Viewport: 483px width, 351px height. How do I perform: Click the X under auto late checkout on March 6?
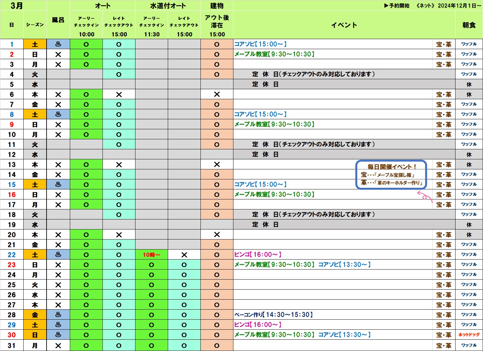(x=119, y=95)
